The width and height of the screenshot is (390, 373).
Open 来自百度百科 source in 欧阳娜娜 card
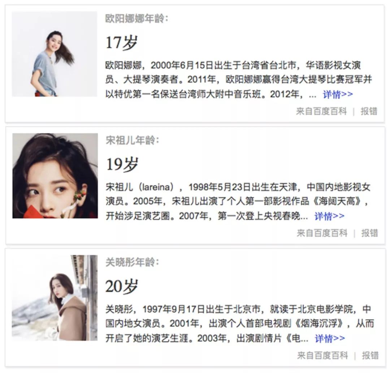pyautogui.click(x=321, y=111)
